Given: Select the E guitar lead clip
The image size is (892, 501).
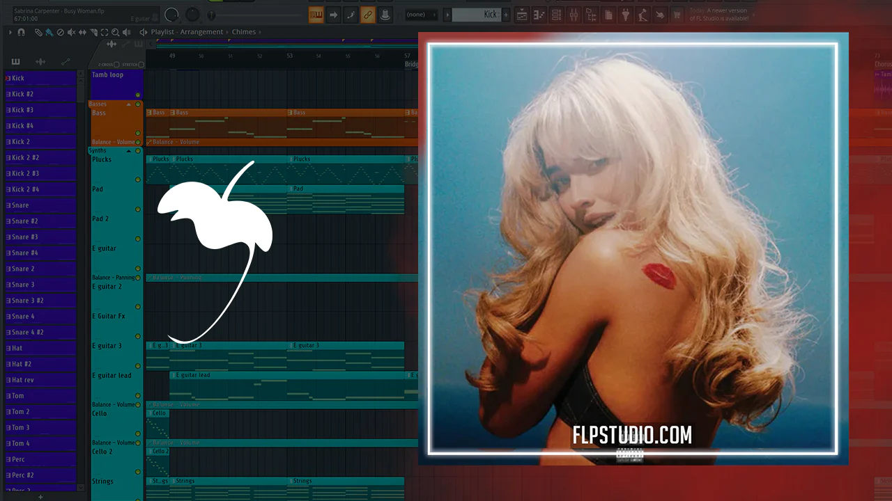Looking at the screenshot, I should point(289,385).
